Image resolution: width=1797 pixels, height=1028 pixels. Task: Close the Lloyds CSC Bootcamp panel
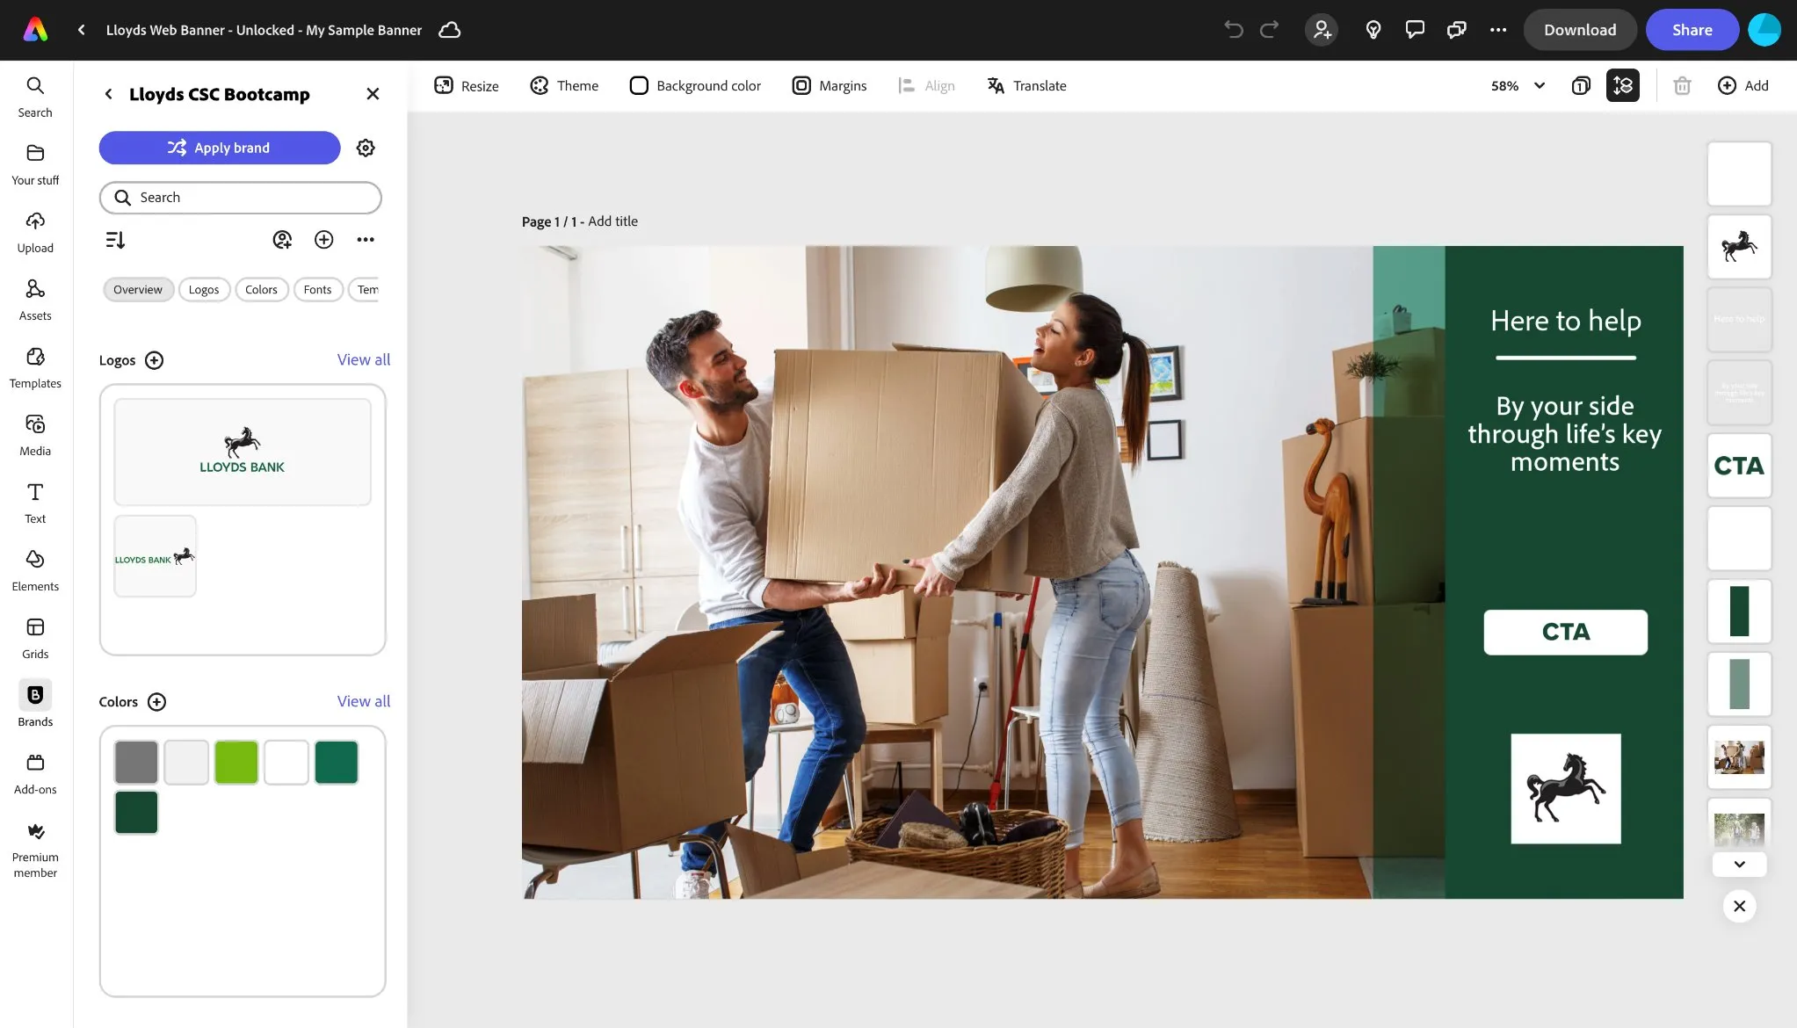coord(373,94)
